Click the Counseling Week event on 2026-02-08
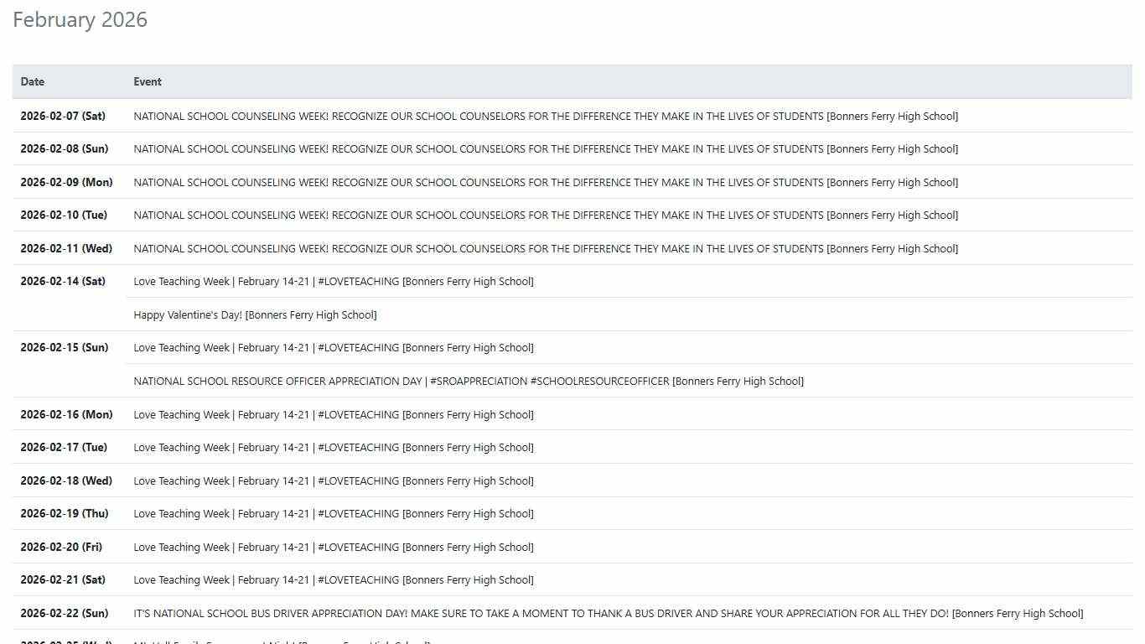Screen dimensions: 1145x644 (x=545, y=149)
